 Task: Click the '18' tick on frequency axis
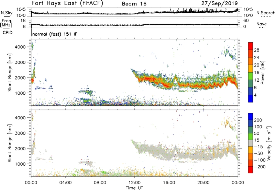click(23, 21)
